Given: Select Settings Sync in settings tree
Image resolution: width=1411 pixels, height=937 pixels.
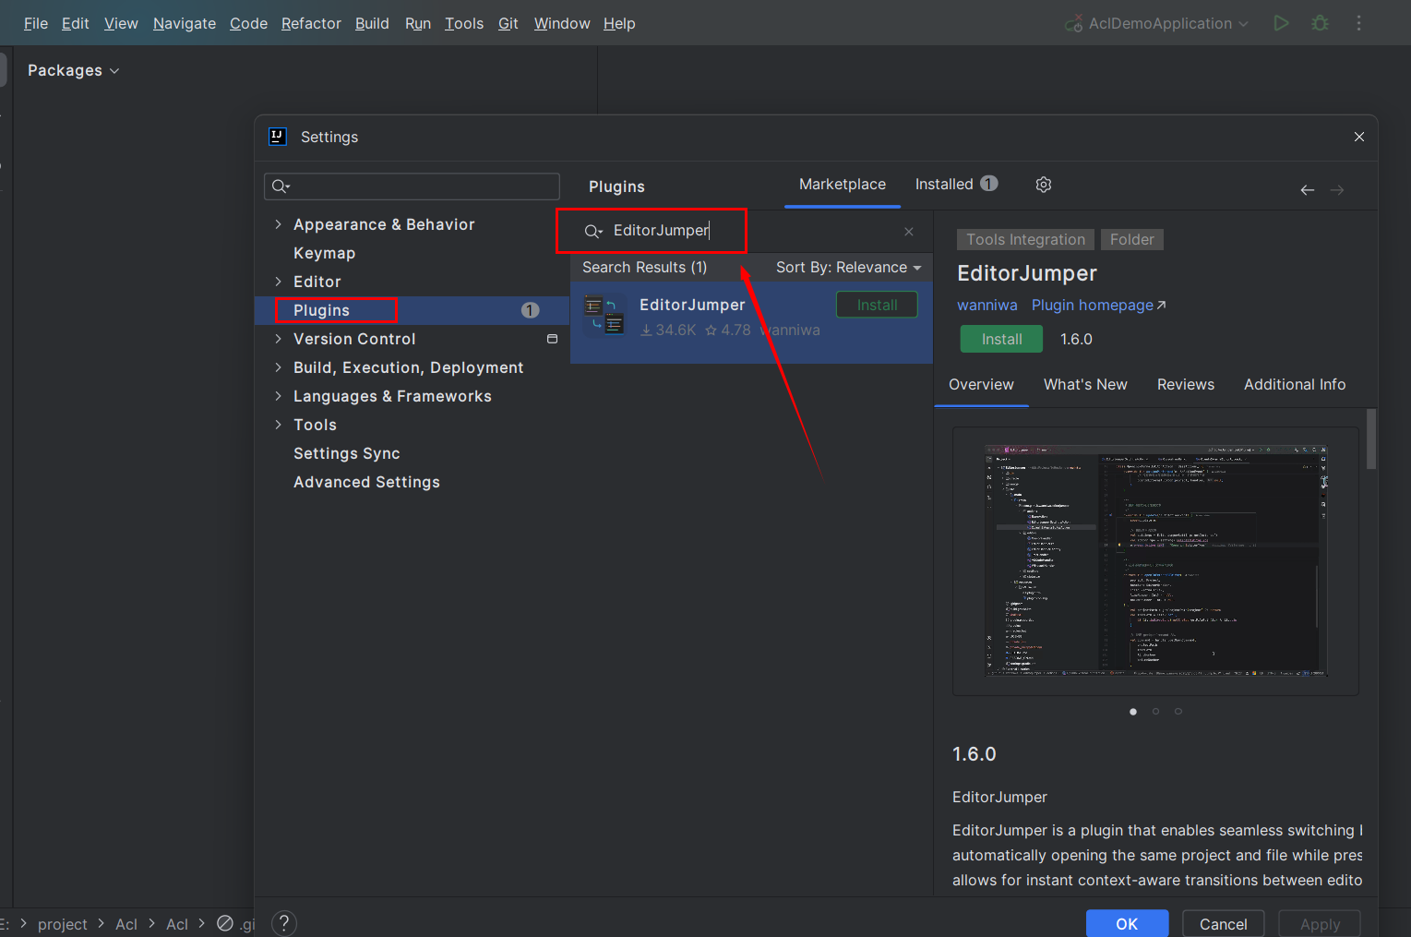Looking at the screenshot, I should (x=346, y=453).
